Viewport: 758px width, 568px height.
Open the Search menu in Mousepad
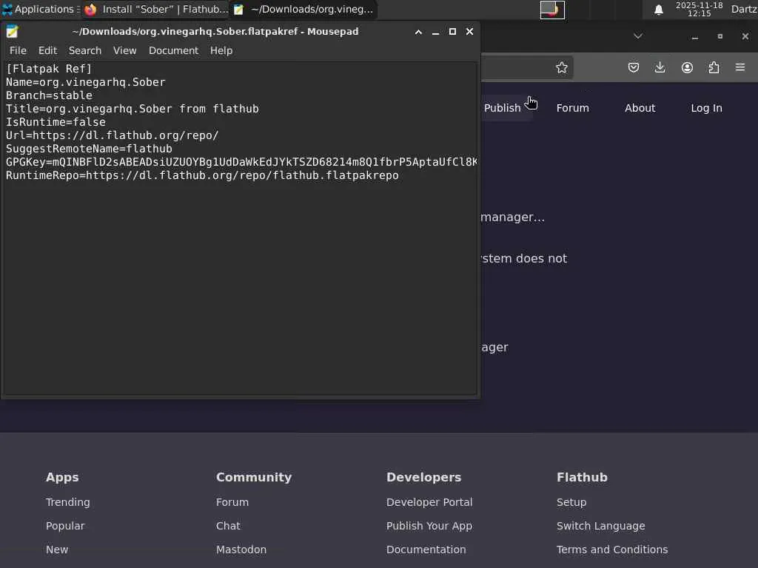coord(85,50)
